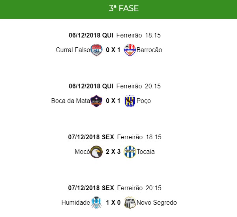The image size is (237, 217).
Task: Open the Humidade team name
Action: click(x=76, y=202)
